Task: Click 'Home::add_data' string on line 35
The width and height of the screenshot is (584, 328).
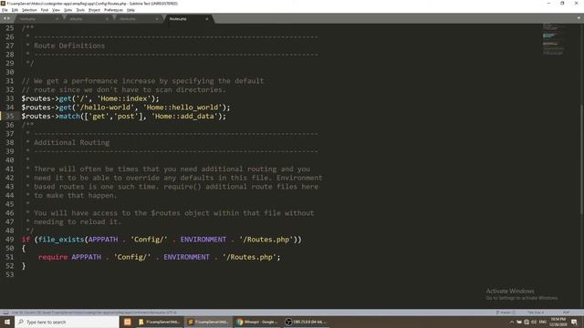Action: click(x=184, y=116)
